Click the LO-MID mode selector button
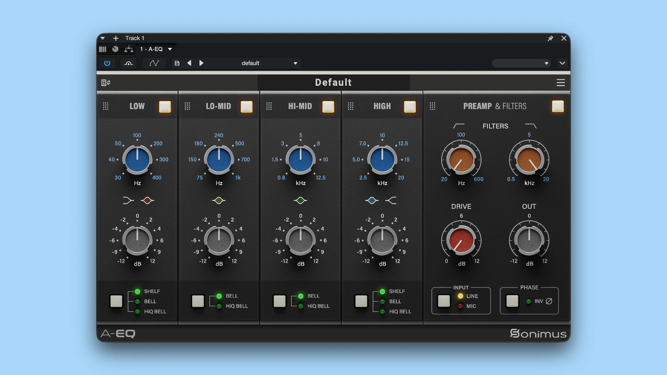Screen dimensions: 667x375 pos(198,301)
